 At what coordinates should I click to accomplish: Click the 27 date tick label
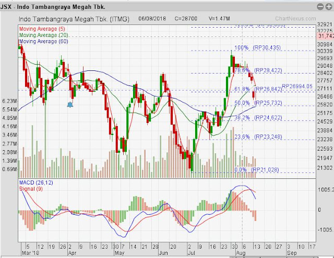click(x=279, y=247)
